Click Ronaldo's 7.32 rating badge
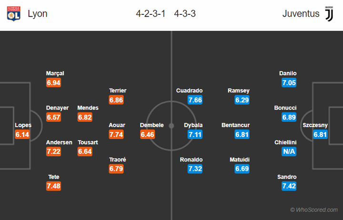Image resolution: width=343 pixels, height=220 pixels. click(x=195, y=169)
